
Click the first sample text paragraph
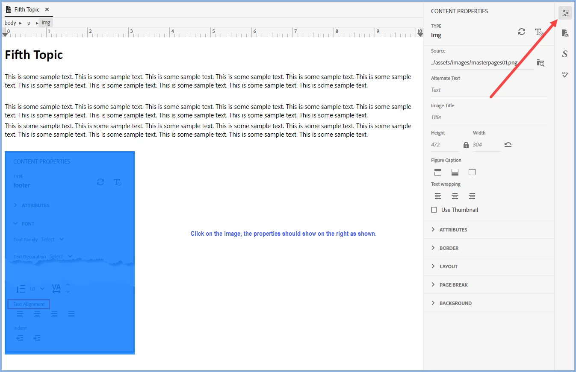pos(208,81)
